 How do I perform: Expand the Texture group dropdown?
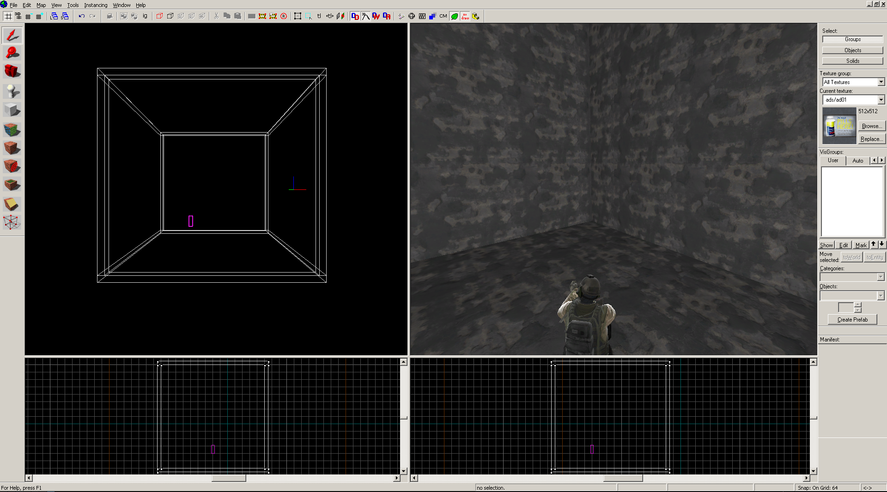click(881, 82)
